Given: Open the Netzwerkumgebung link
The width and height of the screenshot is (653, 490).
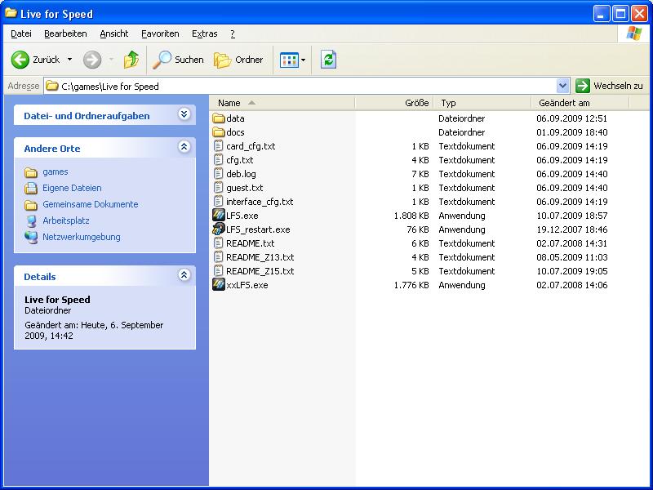Looking at the screenshot, I should pyautogui.click(x=81, y=237).
